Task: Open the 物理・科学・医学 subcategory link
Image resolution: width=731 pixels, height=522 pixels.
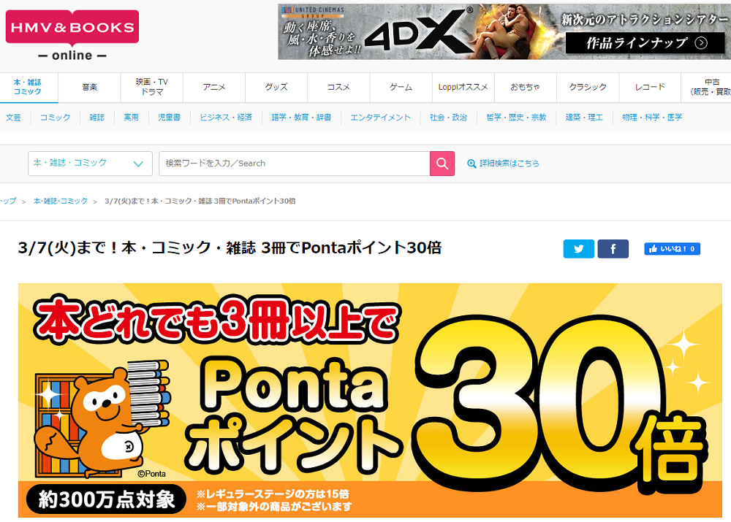Action: [652, 118]
